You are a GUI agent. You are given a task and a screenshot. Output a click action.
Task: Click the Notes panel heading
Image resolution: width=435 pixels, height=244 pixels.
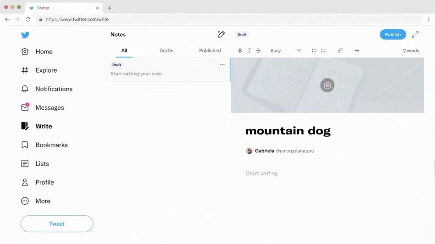(118, 35)
